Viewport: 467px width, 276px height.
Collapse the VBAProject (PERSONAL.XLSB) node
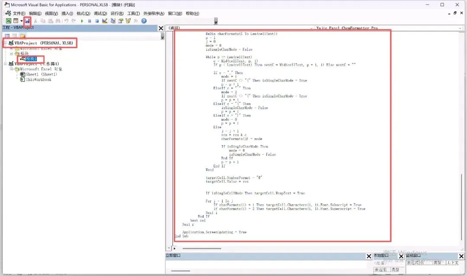[6, 43]
